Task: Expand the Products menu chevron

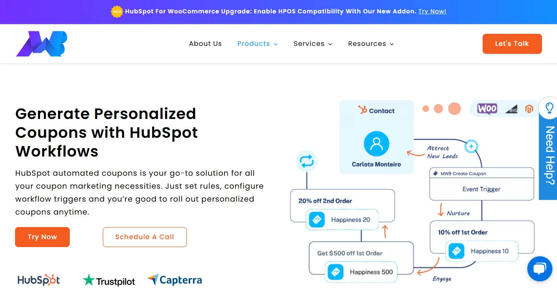Action: (x=276, y=44)
